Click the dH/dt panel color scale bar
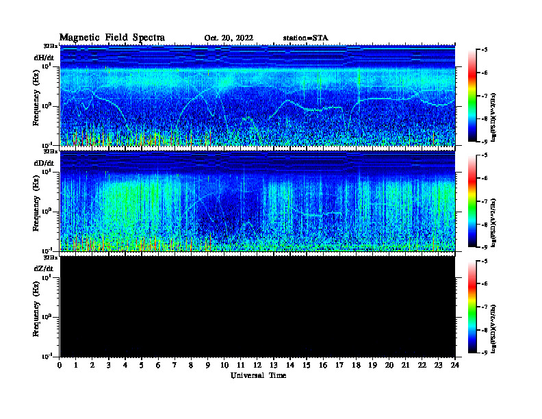This screenshot has height=419, width=542. click(x=472, y=95)
